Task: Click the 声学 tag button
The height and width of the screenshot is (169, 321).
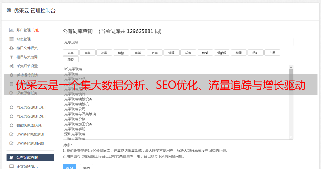Action: [88, 52]
